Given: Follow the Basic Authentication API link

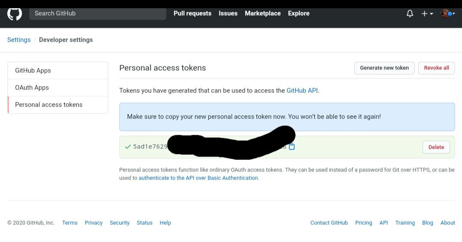Looking at the screenshot, I should pyautogui.click(x=198, y=178).
